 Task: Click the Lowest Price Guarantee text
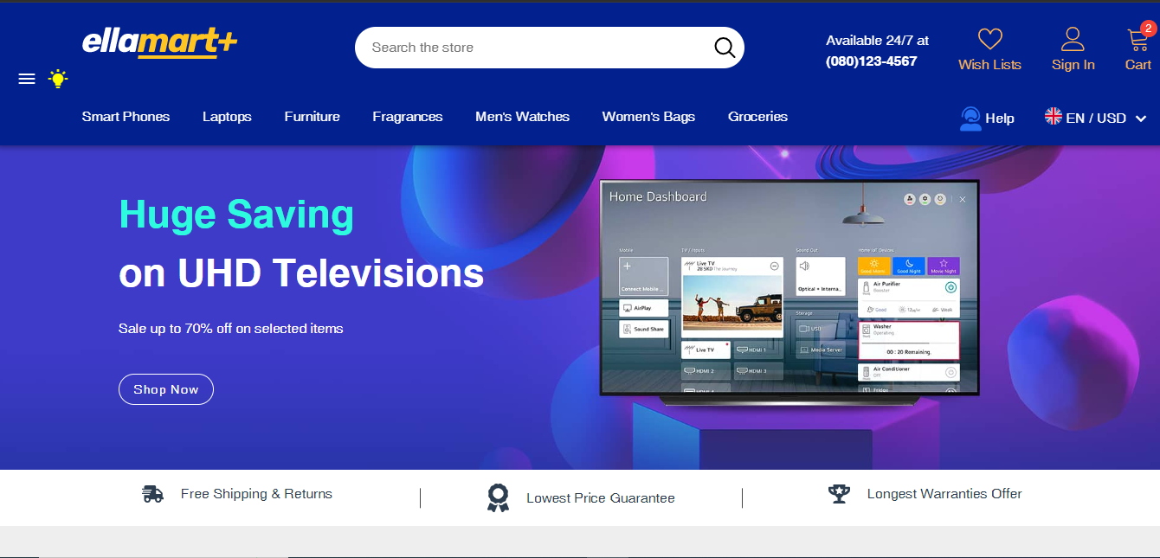pyautogui.click(x=601, y=498)
